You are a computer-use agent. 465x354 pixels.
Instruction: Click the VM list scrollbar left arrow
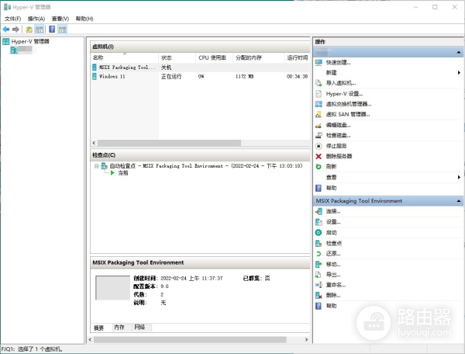pos(94,143)
